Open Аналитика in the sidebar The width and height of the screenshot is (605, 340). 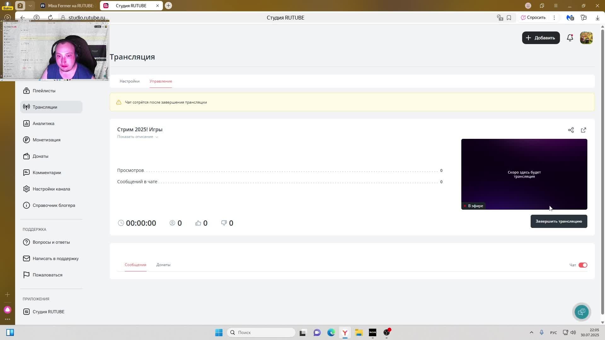tap(43, 123)
